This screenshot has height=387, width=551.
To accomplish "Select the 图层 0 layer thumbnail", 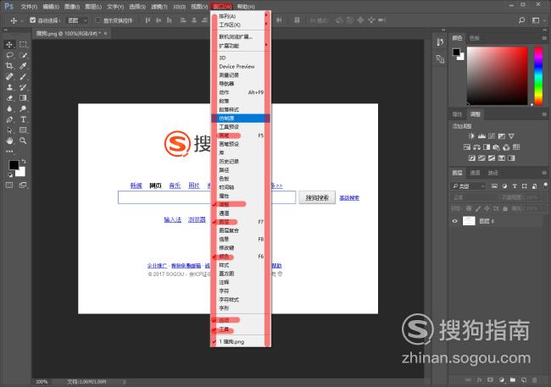I will click(469, 221).
